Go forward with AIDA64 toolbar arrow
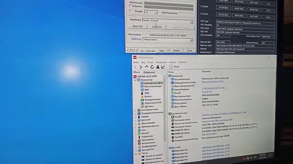This screenshot has height=164, width=293. [141, 67]
